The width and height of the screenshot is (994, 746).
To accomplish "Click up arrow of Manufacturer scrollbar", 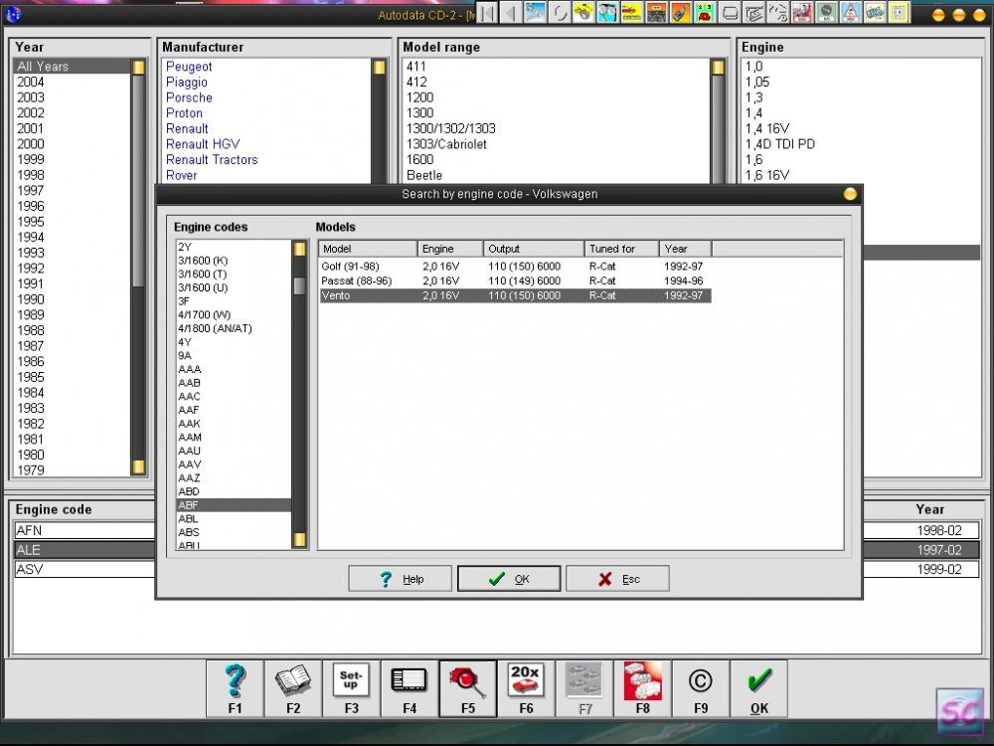I will (x=379, y=68).
